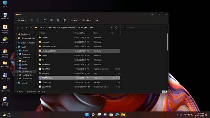Screen dimensions: 210x118
Task: Open This PC desktop icon
Action: point(5,4)
